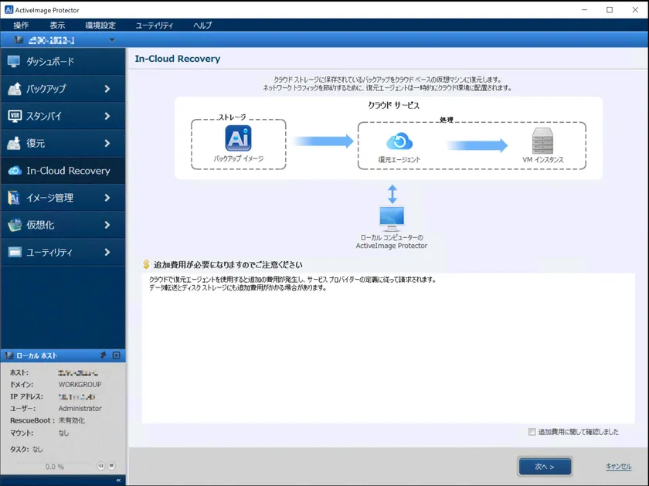Collapse the sidebar with double-arrow button
The height and width of the screenshot is (486, 649).
[x=118, y=480]
